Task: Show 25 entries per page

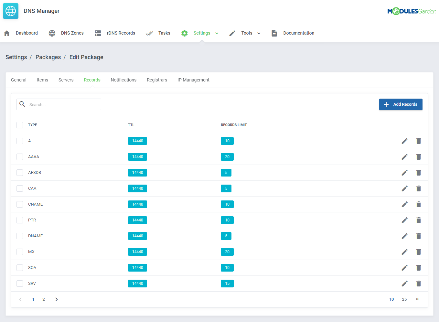Action: [x=404, y=299]
